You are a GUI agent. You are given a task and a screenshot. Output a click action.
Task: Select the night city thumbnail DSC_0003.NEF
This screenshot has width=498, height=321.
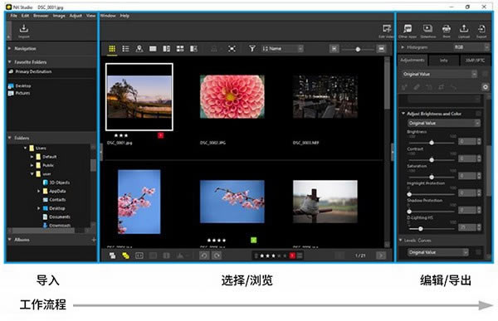tap(325, 96)
